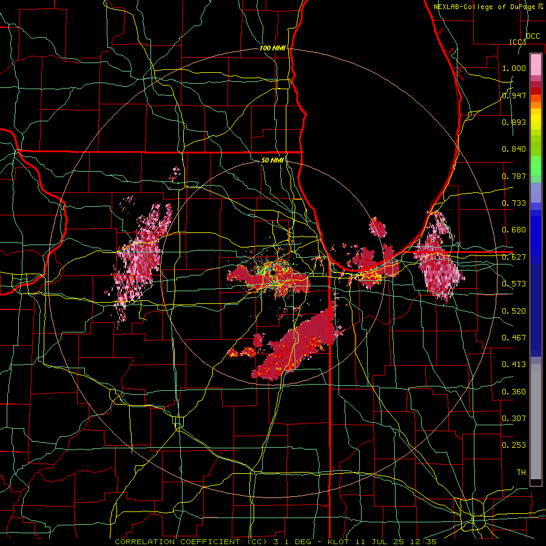This screenshot has width=546, height=546.
Task: Click the TH label near the color bar bottom
Action: pyautogui.click(x=521, y=473)
